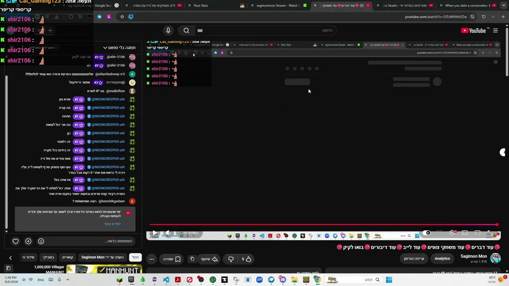
Task: Switch the player to theater mode
Action: point(464,233)
